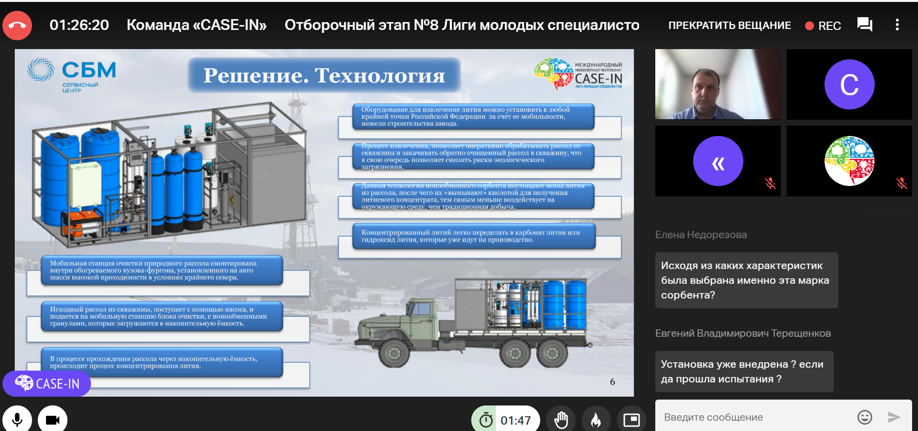Click slide heading Решение. Технология
Screen dimensions: 918x431
pyautogui.click(x=324, y=75)
